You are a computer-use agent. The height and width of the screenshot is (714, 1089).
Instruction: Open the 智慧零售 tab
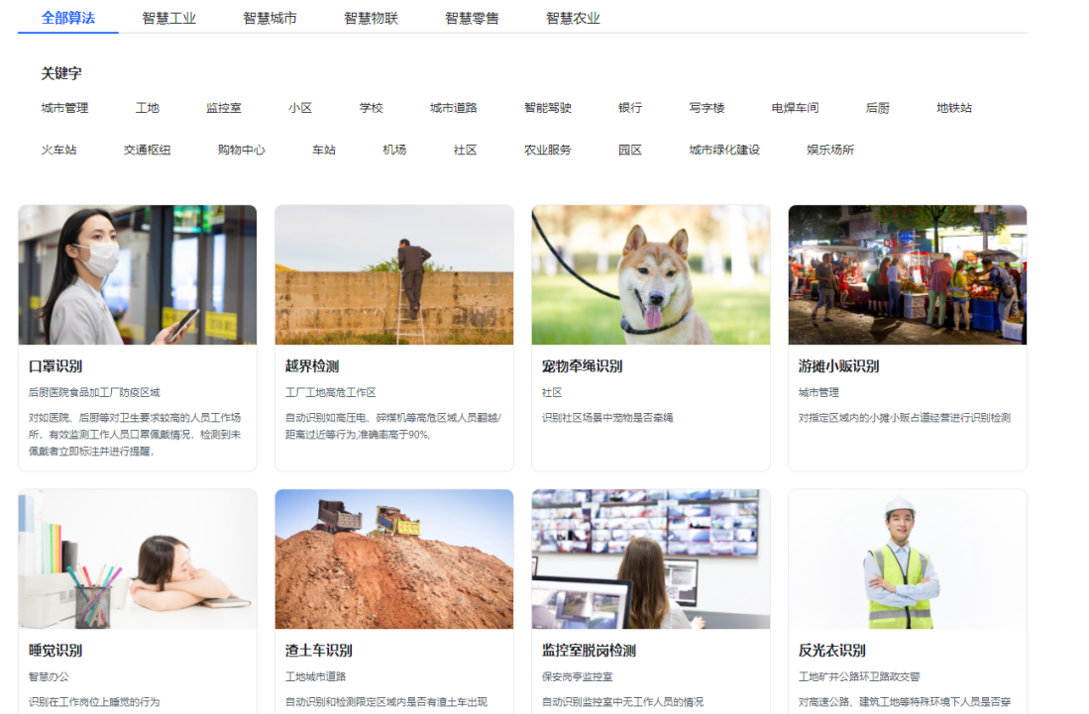click(x=472, y=18)
